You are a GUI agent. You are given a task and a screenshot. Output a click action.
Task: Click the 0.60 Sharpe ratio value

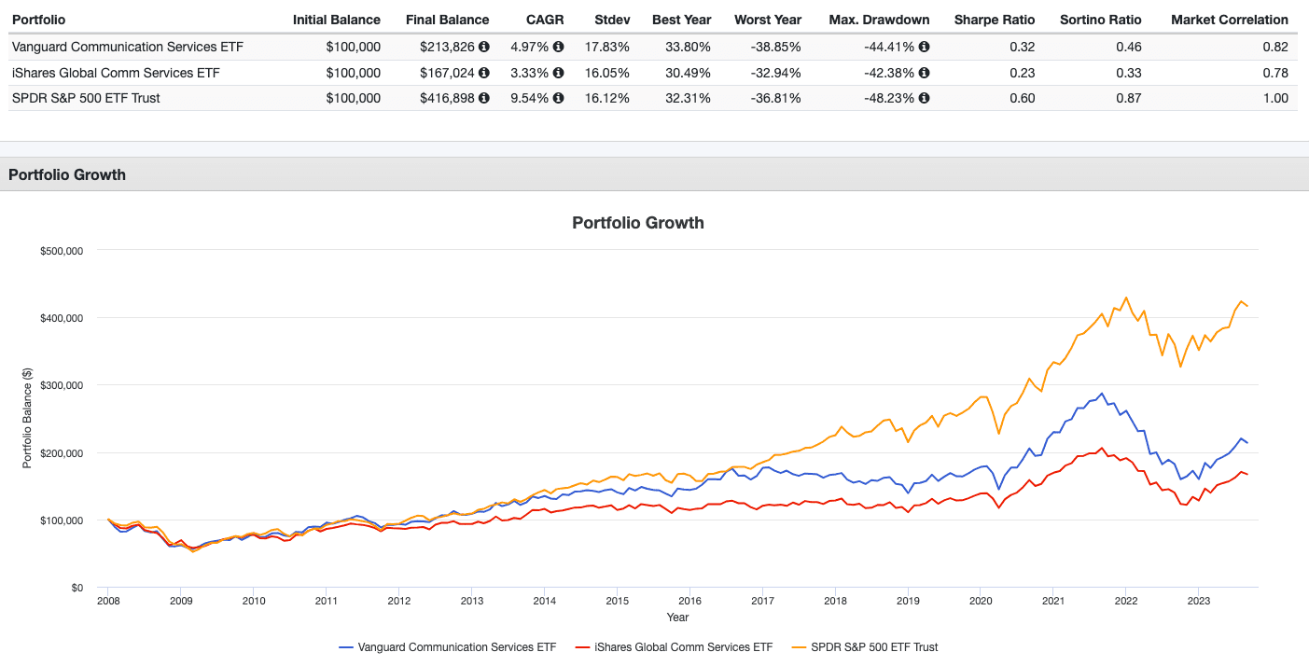click(1024, 98)
